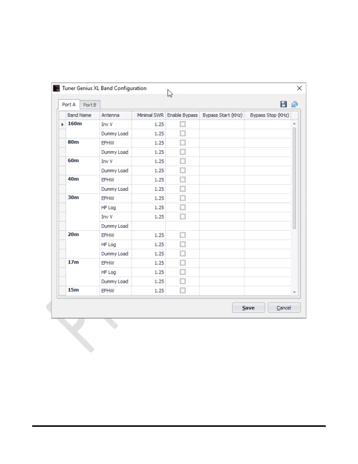Click the Minimal SWR column header
Viewport: 358px width, 464px height.
pos(149,115)
